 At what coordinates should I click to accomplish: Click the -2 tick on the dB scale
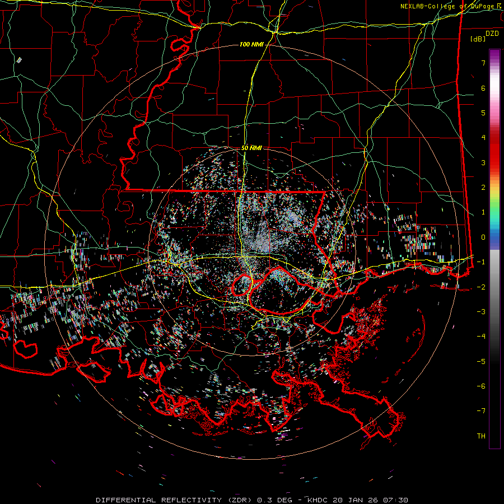[x=481, y=287]
